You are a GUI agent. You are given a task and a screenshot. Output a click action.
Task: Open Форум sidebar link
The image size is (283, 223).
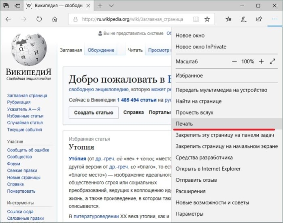[13, 164]
